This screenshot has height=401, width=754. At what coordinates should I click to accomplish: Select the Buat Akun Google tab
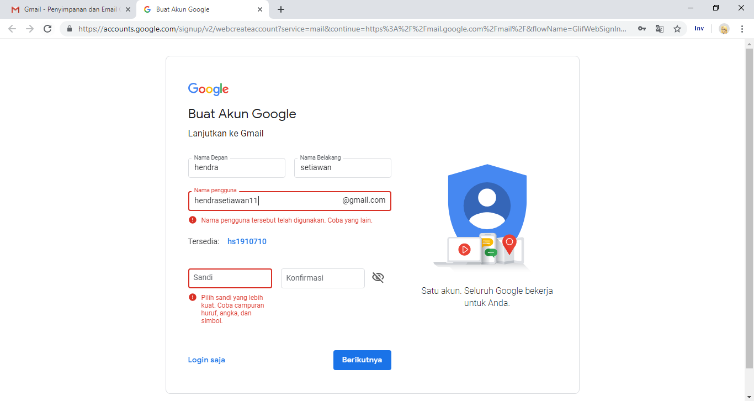point(203,9)
